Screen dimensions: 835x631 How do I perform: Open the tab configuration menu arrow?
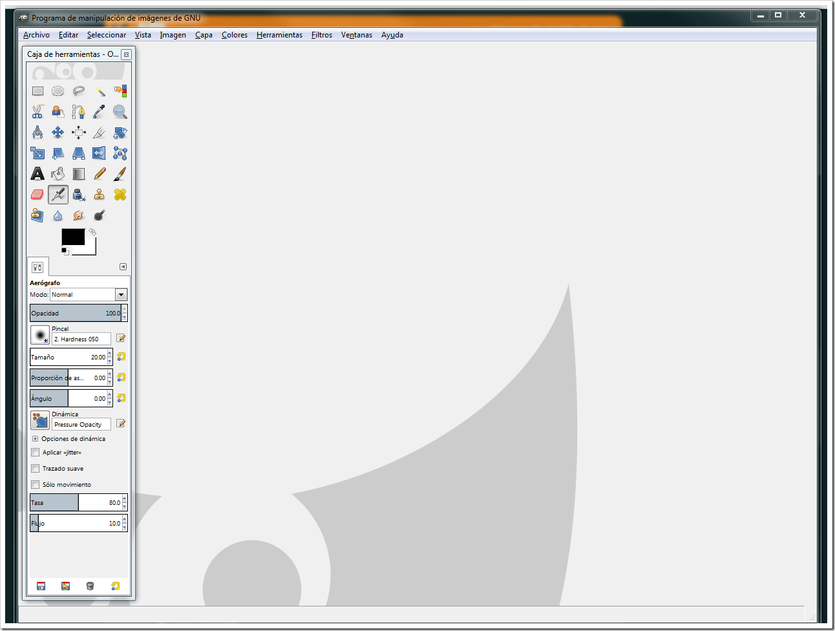click(x=123, y=266)
